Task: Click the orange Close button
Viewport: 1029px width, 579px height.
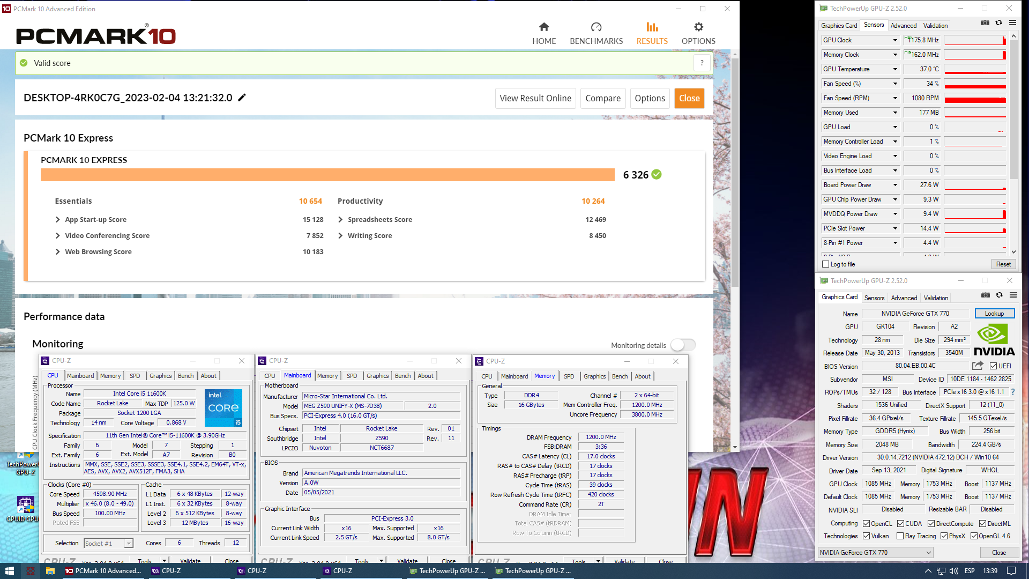Action: (x=689, y=98)
